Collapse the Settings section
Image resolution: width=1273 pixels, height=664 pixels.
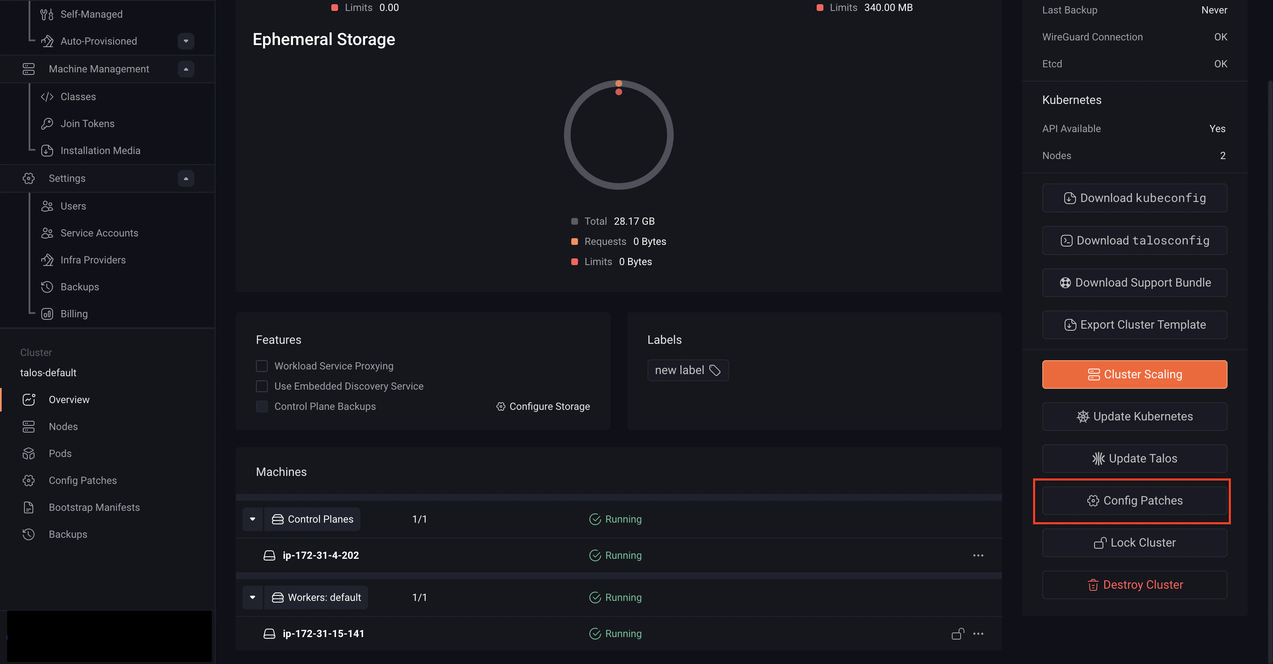coord(186,178)
